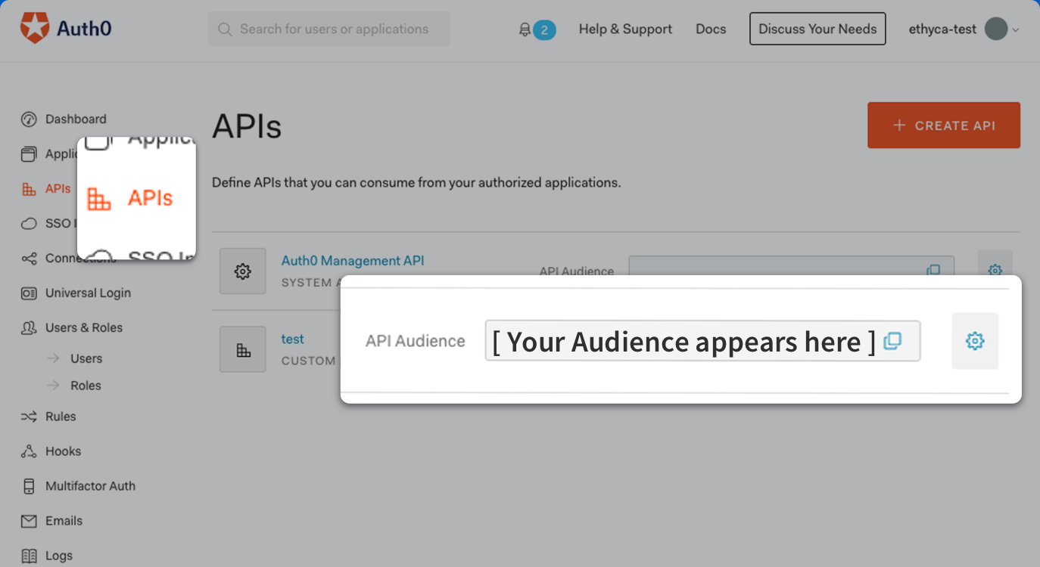Focus the search for users or applications field
Screen dimensions: 1040x567
(329, 29)
